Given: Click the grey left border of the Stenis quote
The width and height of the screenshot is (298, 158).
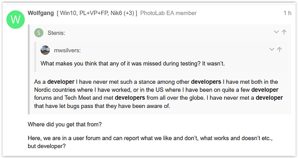Looking at the screenshot, I should point(29,70).
